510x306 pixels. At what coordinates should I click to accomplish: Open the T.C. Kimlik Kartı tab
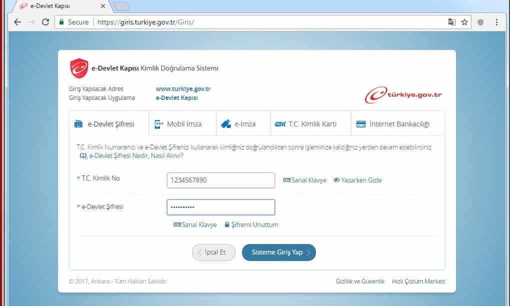311,123
